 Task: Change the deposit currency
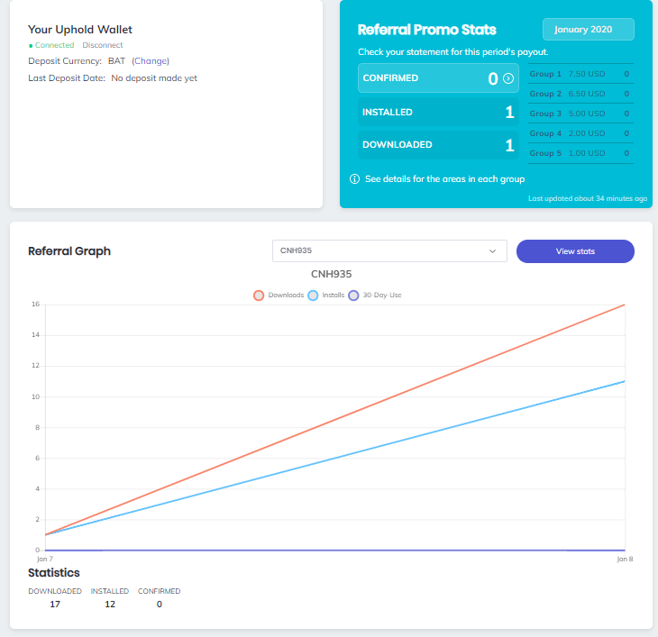[x=151, y=61]
